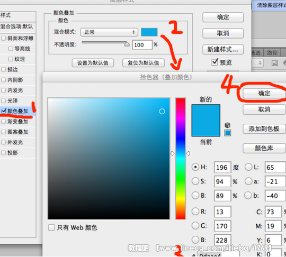Click 新建样式... button

(x=223, y=49)
